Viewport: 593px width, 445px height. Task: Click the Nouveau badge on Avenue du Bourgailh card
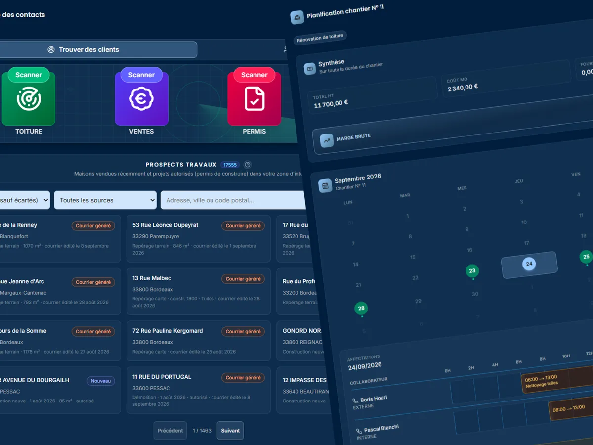[x=101, y=381]
